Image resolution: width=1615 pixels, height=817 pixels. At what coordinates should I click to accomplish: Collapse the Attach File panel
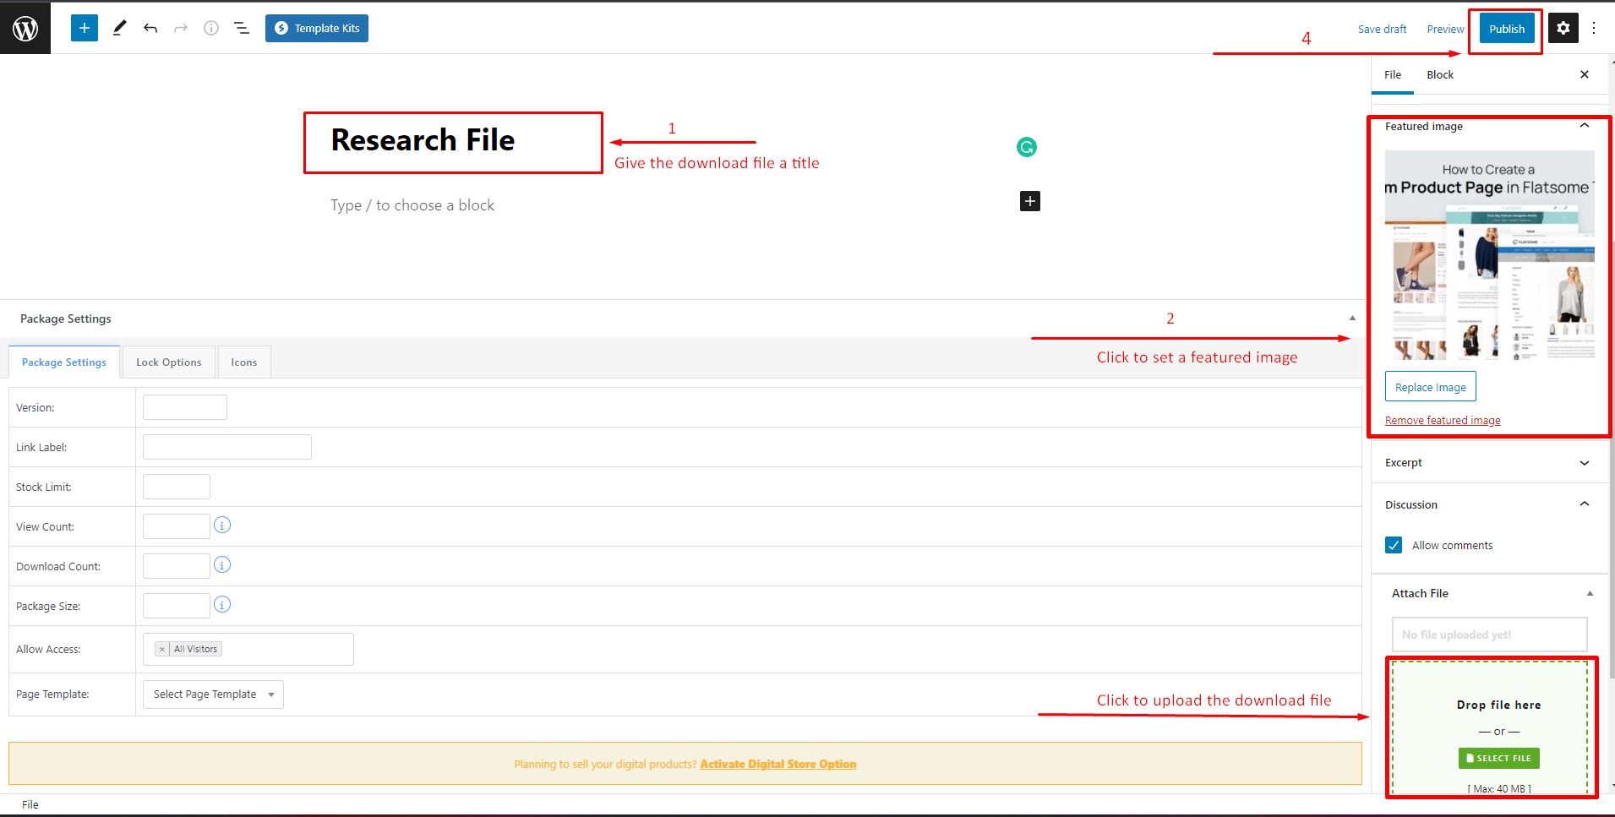(1590, 593)
